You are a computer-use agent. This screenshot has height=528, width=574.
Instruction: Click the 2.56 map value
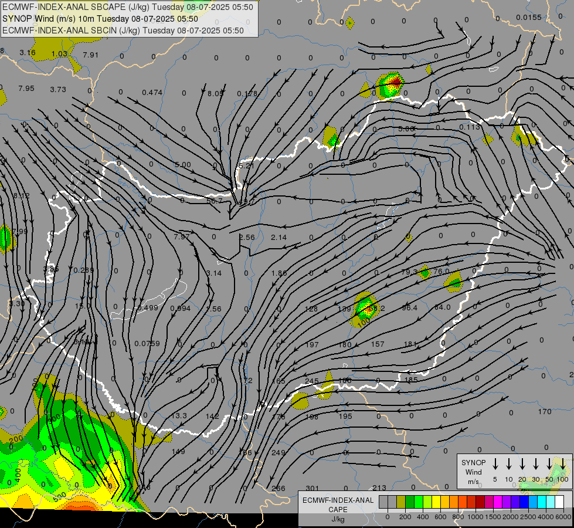(x=247, y=237)
